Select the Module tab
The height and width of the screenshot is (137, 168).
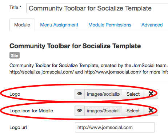[22, 25]
